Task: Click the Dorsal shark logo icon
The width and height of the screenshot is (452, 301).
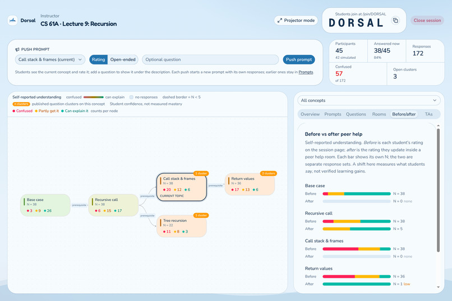Action: pos(12,20)
